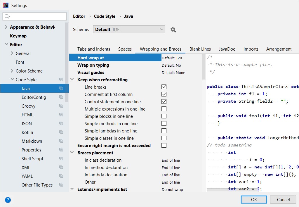Viewport: 299px width, 207px height.
Task: Click the IntelliJ logo in title bar
Action: 6,5
